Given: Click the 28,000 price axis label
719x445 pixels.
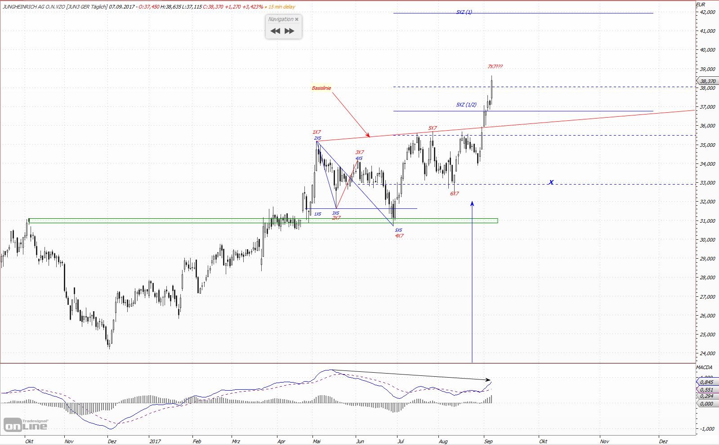Looking at the screenshot, I should pyautogui.click(x=707, y=278).
